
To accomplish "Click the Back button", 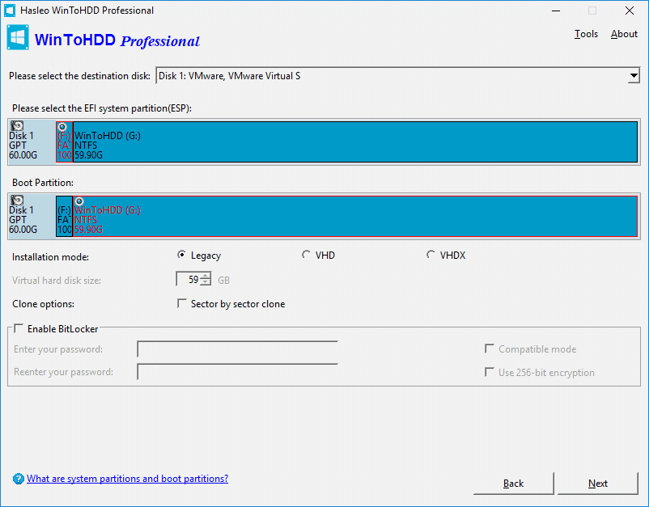I will [513, 483].
